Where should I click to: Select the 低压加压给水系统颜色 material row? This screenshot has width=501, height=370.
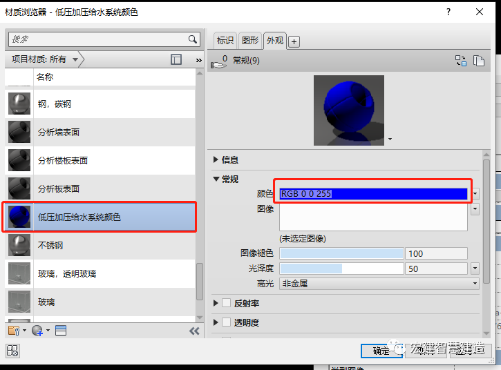[x=100, y=217]
